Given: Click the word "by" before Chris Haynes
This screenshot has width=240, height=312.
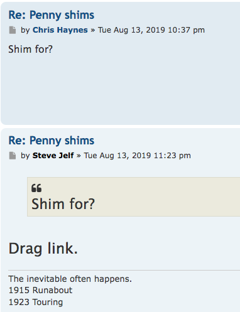Looking at the screenshot, I should coord(25,30).
